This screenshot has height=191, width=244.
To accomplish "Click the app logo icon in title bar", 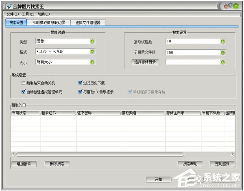I will pyautogui.click(x=9, y=6).
